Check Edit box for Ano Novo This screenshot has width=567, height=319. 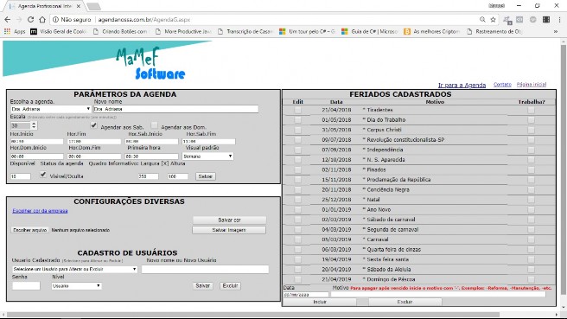pos(297,209)
